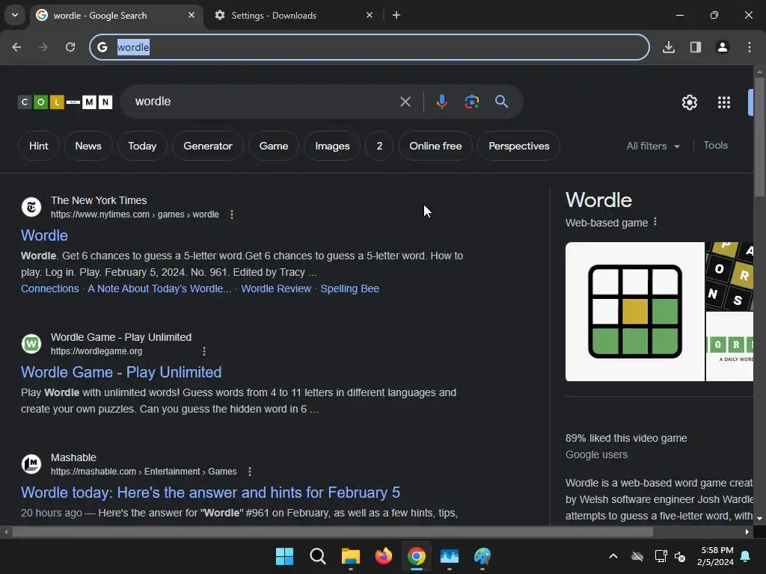The image size is (766, 574).
Task: Open the Chrome profile icon
Action: (723, 47)
